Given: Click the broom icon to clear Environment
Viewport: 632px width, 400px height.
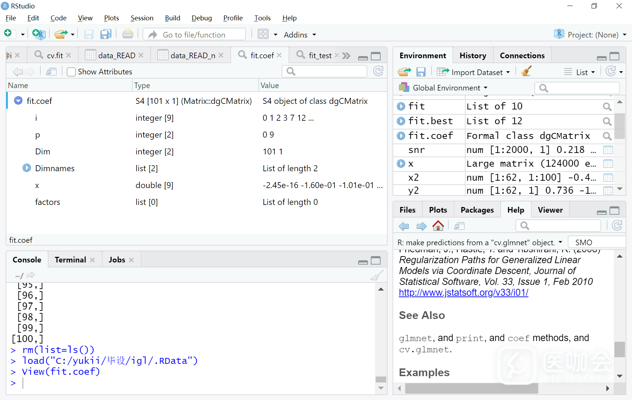Looking at the screenshot, I should point(526,72).
